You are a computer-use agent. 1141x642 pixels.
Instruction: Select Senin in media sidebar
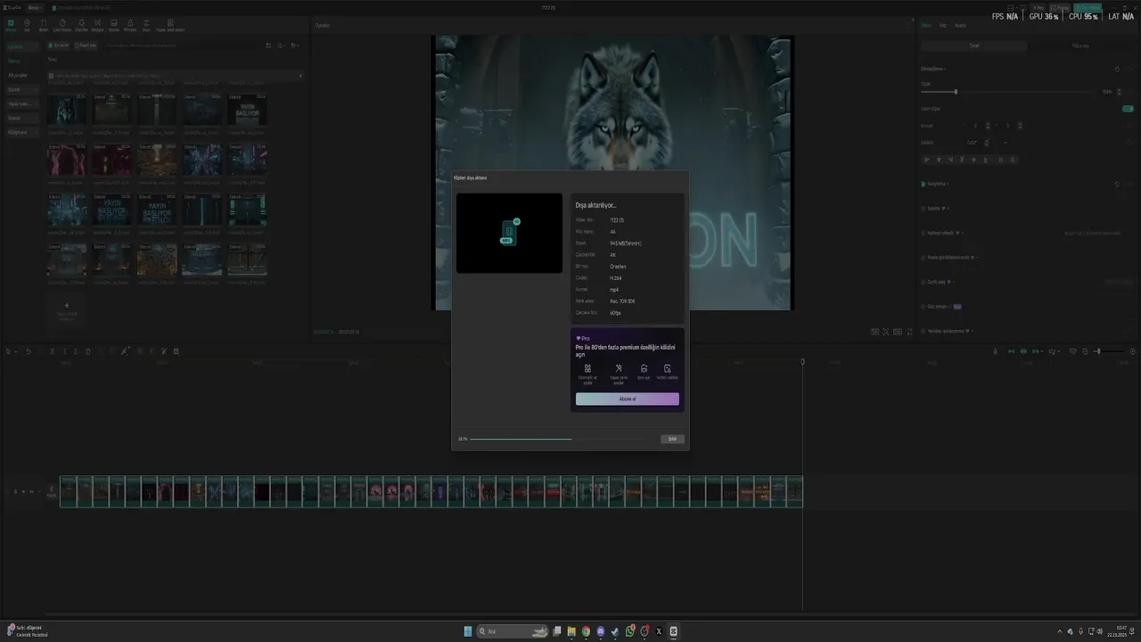coord(14,61)
